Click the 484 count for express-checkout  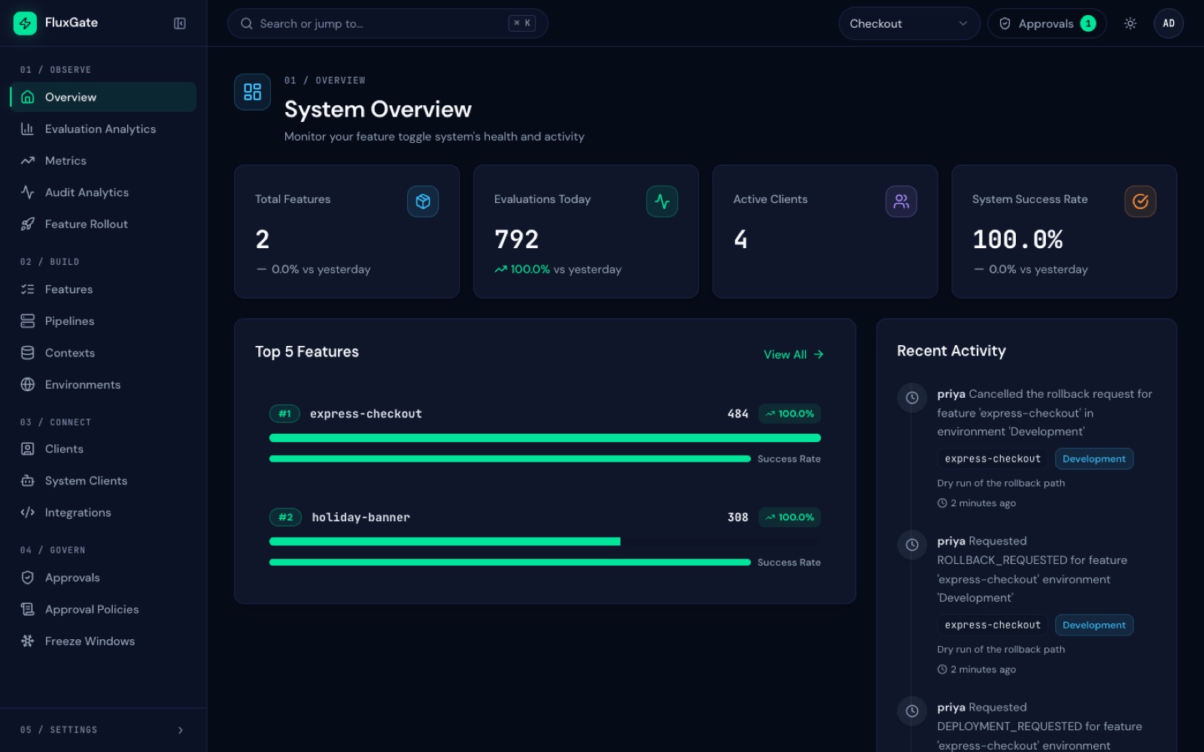[x=737, y=414]
